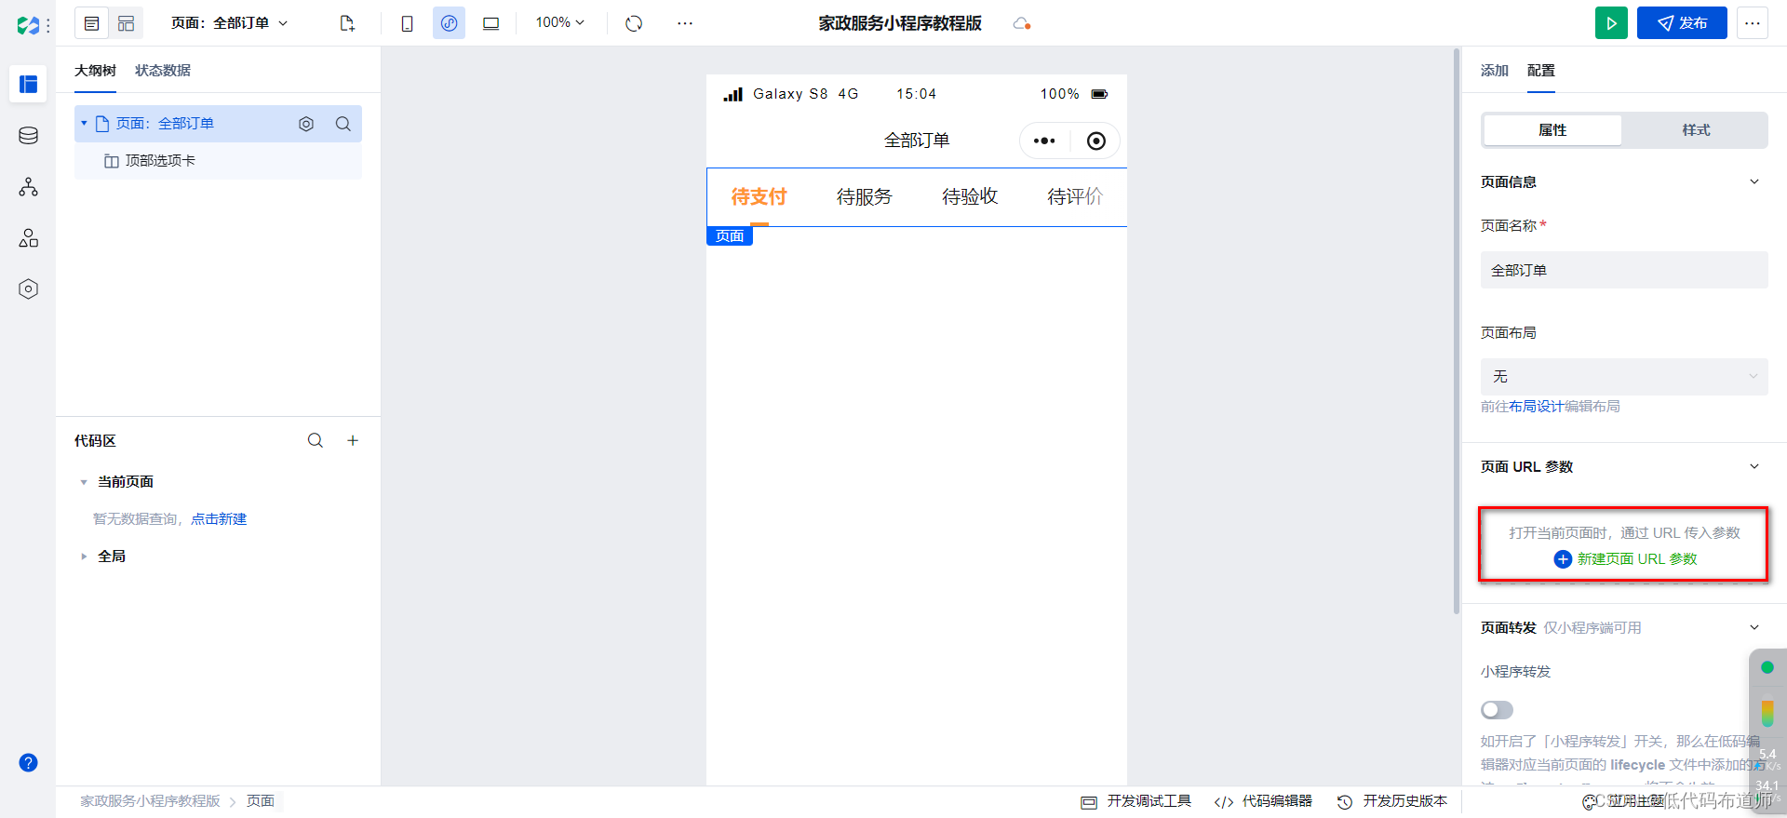Switch to the 状态数据 tab
The width and height of the screenshot is (1787, 818).
(x=163, y=71)
